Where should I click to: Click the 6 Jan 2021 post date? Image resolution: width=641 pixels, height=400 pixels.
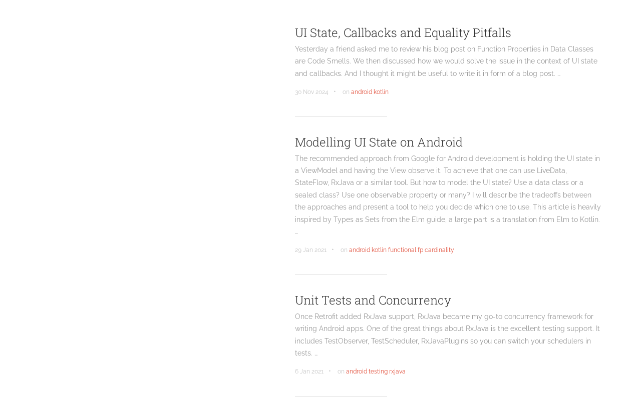tap(309, 371)
